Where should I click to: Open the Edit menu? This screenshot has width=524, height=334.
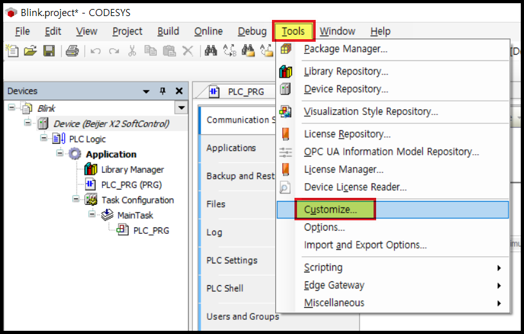(53, 31)
